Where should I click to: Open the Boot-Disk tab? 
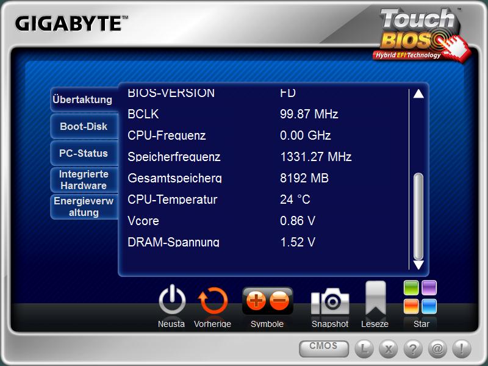pos(84,126)
